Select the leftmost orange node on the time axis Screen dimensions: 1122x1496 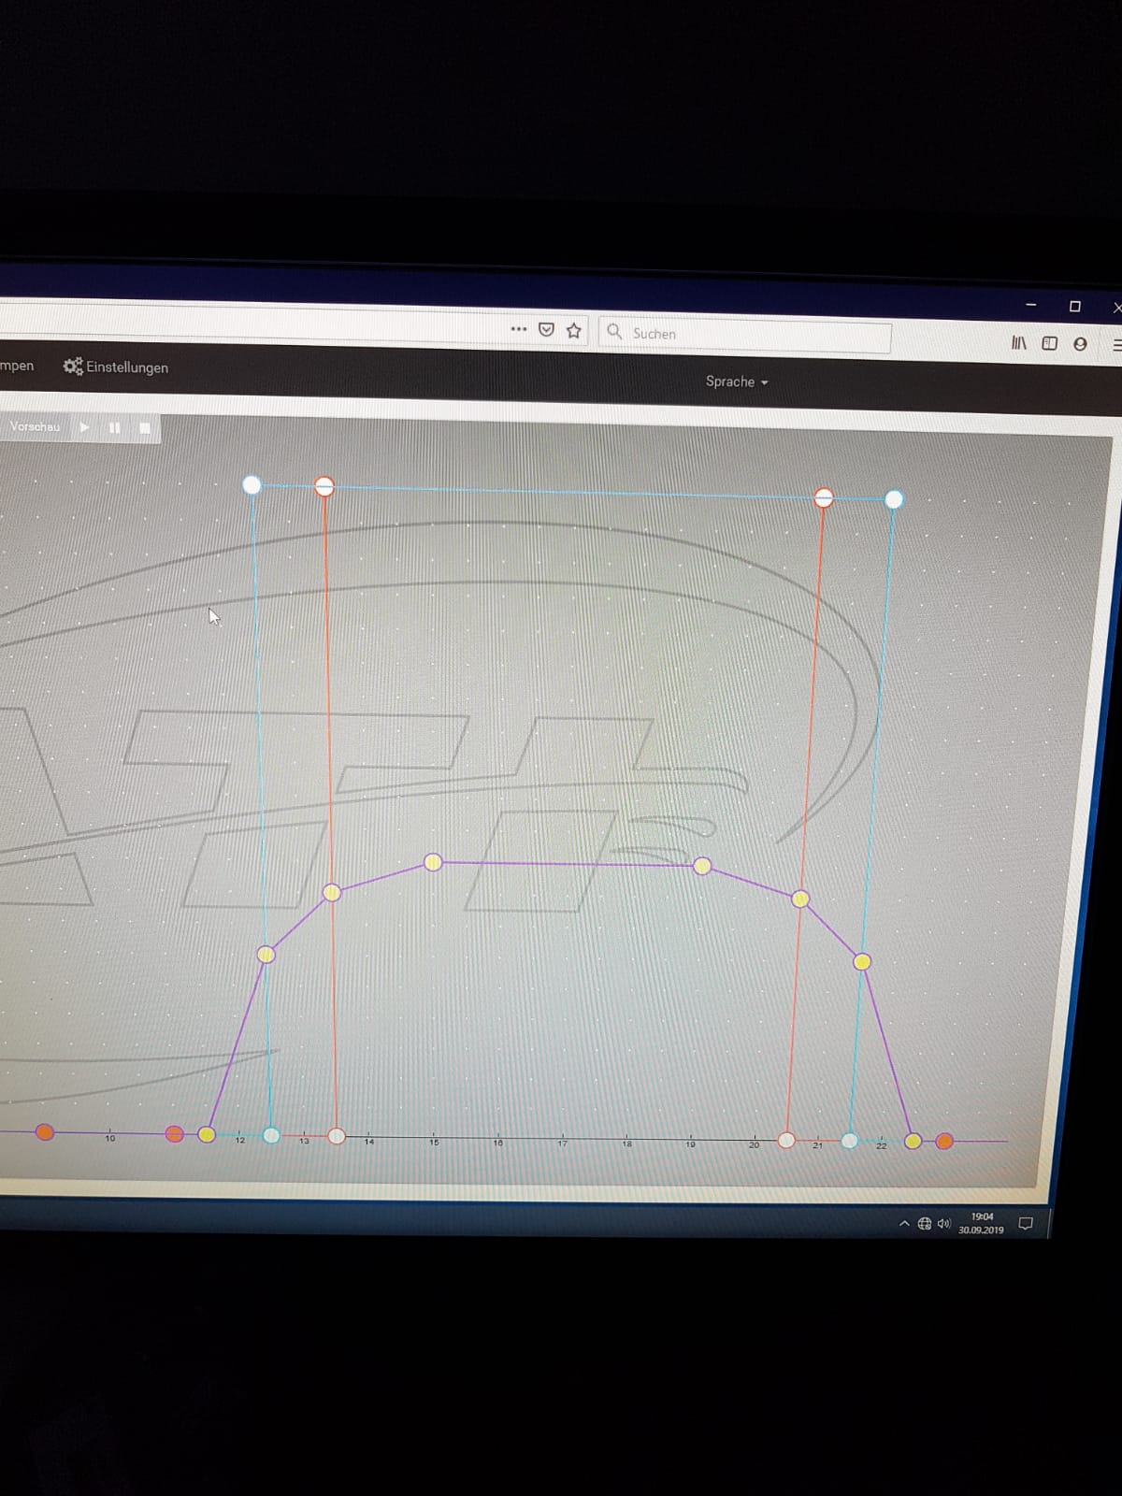click(44, 1132)
